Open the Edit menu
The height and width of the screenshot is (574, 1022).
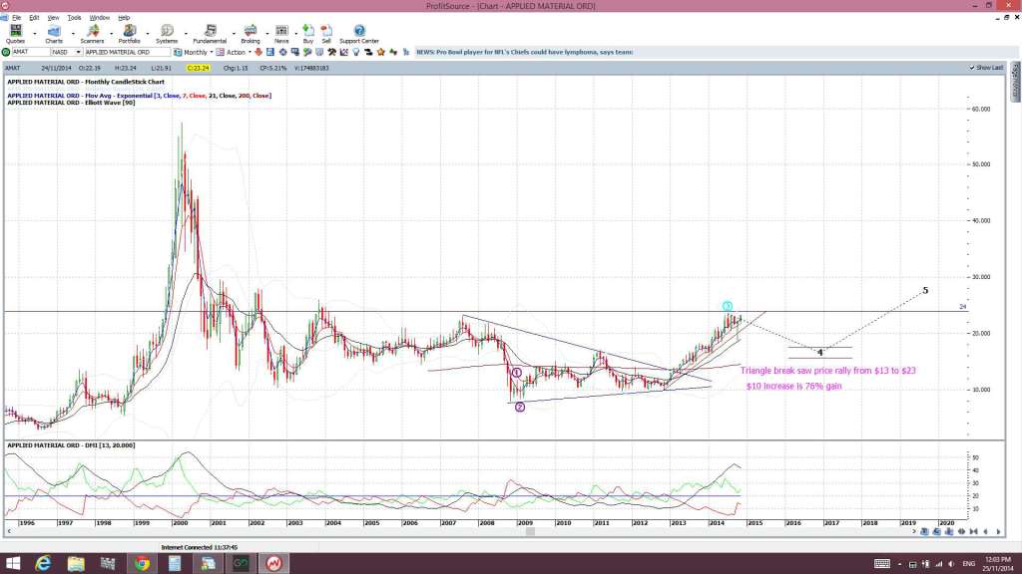pyautogui.click(x=34, y=18)
